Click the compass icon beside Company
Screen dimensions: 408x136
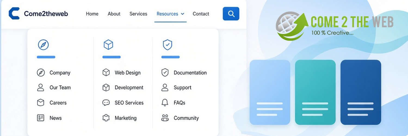(x=41, y=73)
